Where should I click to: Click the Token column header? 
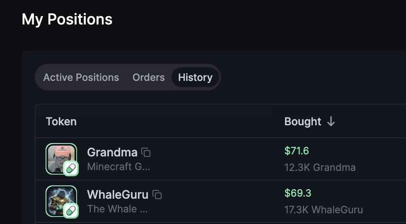(61, 122)
